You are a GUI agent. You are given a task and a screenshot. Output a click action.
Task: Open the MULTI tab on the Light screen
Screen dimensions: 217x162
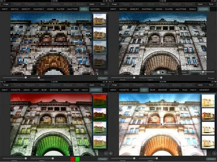pos(193,90)
